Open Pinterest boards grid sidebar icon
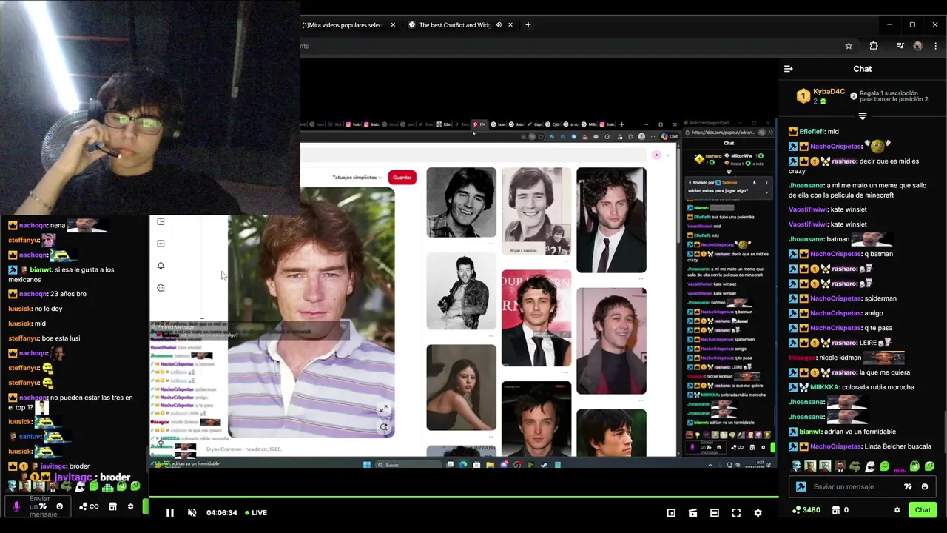Viewport: 947px width, 533px height. coord(161,221)
